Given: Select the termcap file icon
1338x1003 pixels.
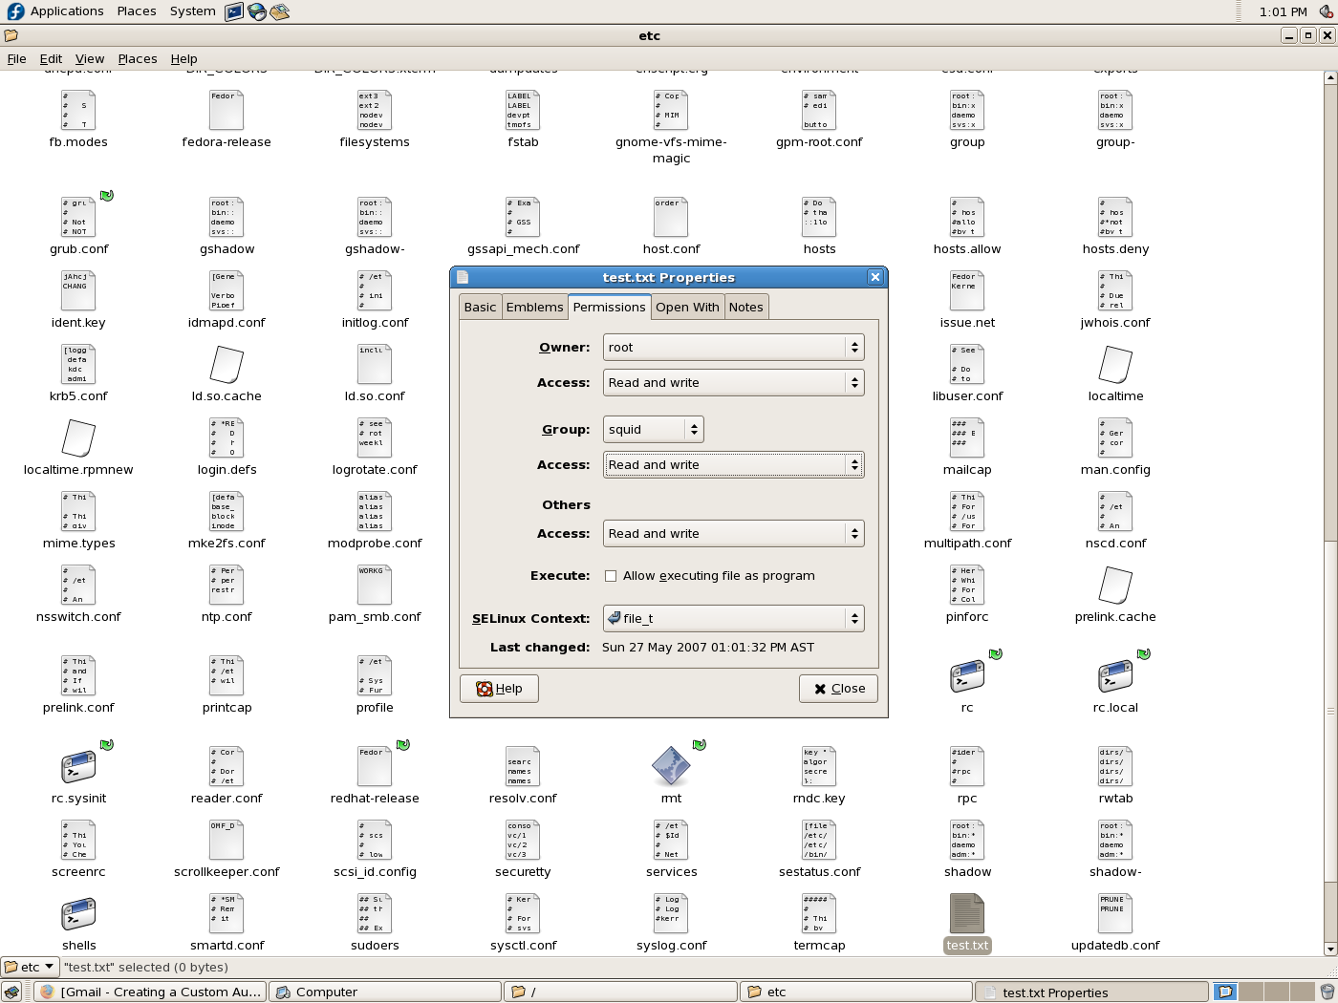Looking at the screenshot, I should 819,914.
